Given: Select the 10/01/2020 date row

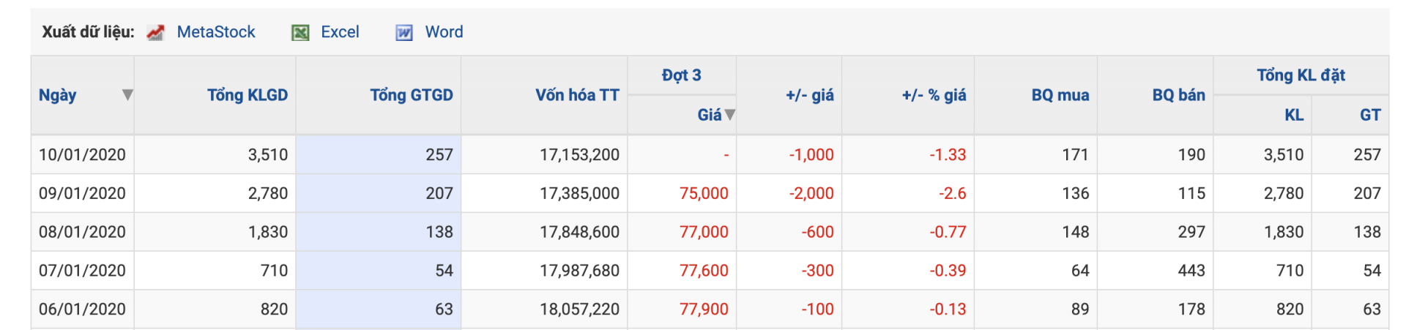Looking at the screenshot, I should [x=710, y=154].
